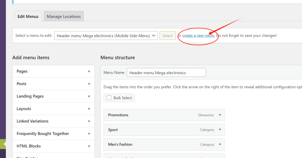Click the HTML Blocks arrow icon
This screenshot has width=302, height=158.
[89, 146]
